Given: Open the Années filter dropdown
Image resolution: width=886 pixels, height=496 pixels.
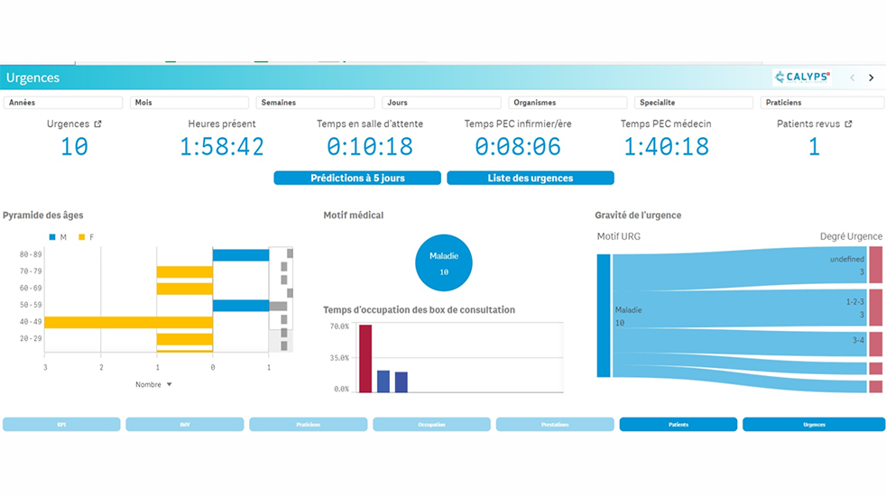Looking at the screenshot, I should point(63,103).
